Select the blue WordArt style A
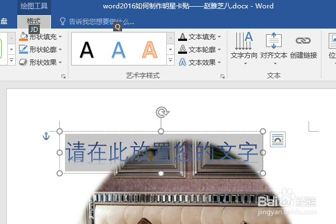This screenshot has width=336, height=224. (119, 50)
